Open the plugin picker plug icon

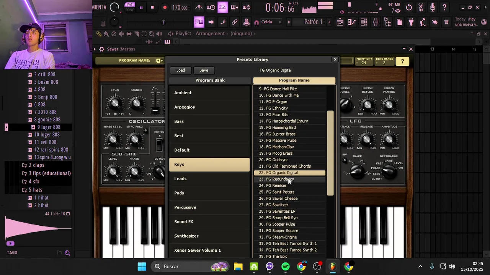[411, 22]
